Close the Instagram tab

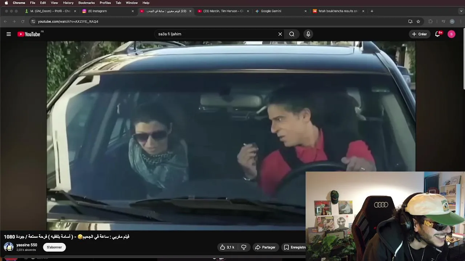[133, 11]
